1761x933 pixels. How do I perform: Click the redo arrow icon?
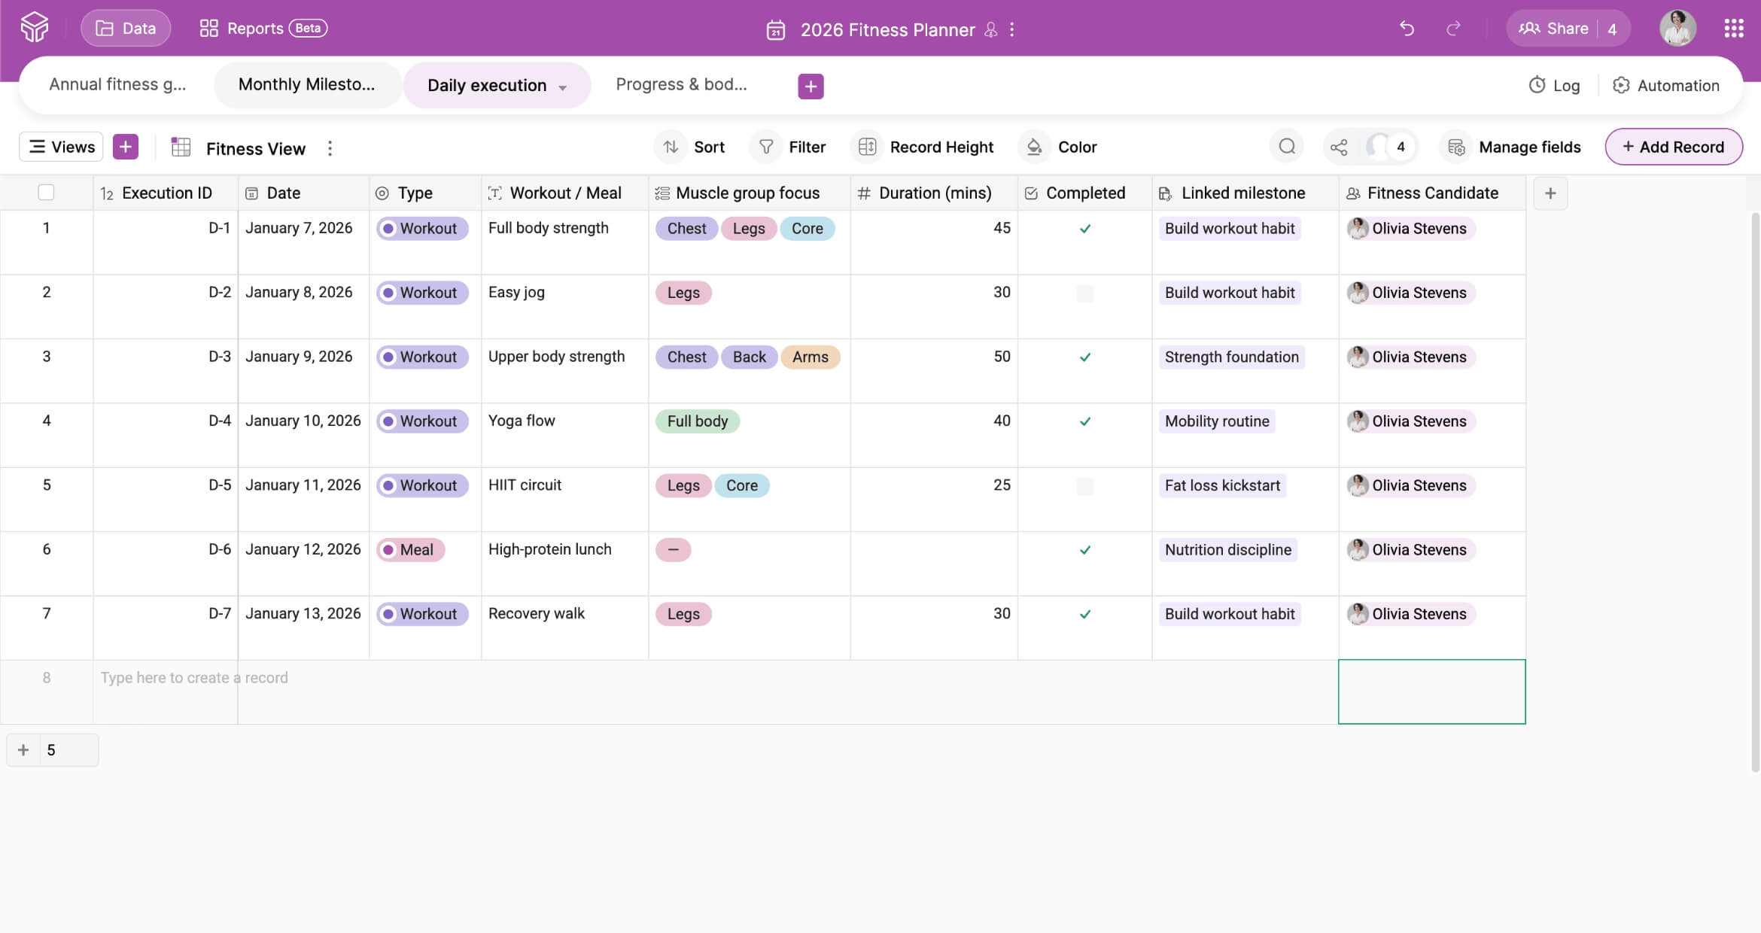coord(1453,29)
